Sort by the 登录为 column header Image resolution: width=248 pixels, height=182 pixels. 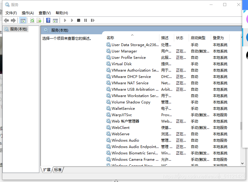click(218, 38)
